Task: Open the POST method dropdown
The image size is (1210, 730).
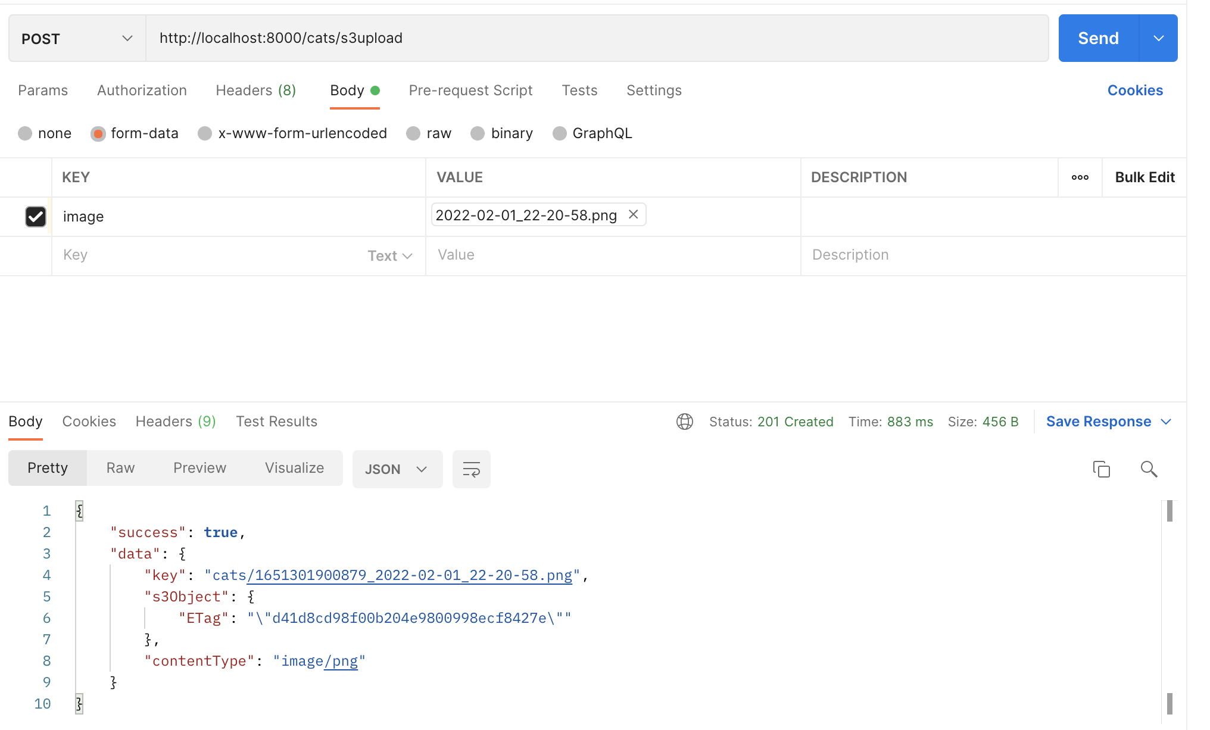Action: pyautogui.click(x=77, y=39)
